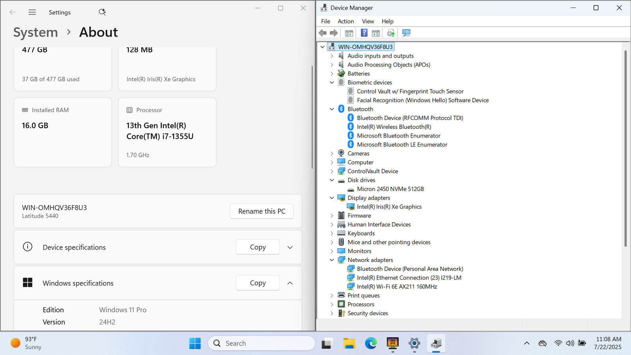631x355 pixels.
Task: Select Intel(R) Ethernet Connection (23) I219-LM
Action: 409,278
